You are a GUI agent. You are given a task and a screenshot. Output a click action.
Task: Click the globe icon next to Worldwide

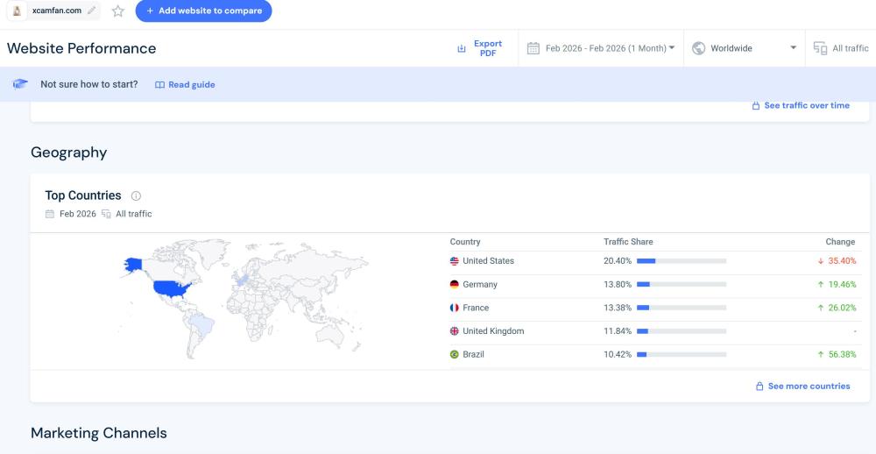click(x=699, y=49)
